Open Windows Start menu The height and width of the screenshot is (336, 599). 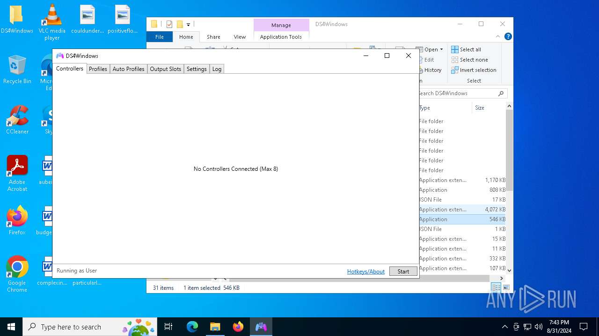coord(11,327)
